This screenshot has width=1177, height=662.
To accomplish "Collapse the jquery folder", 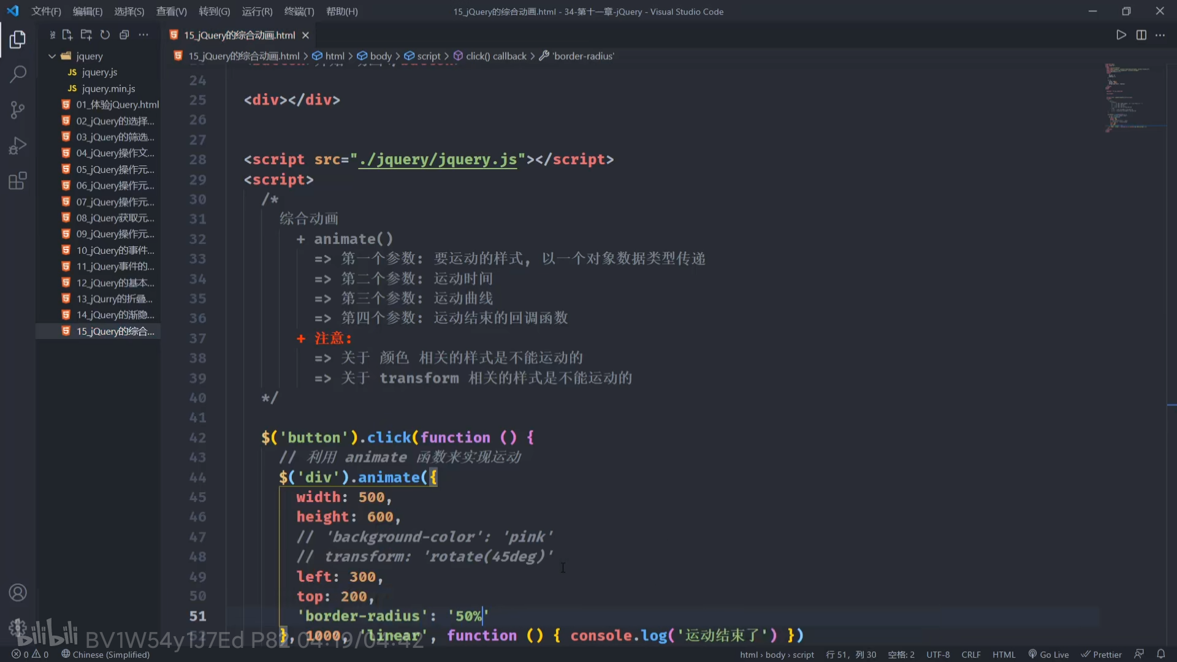I will (x=52, y=56).
